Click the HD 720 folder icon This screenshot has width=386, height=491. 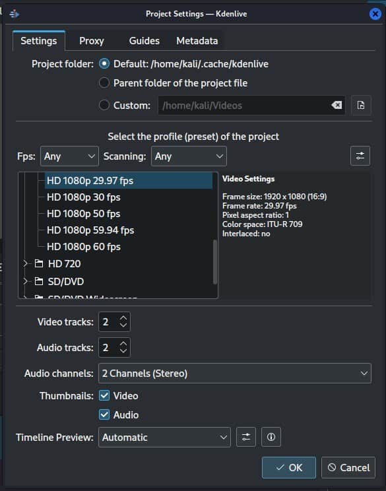tap(39, 263)
